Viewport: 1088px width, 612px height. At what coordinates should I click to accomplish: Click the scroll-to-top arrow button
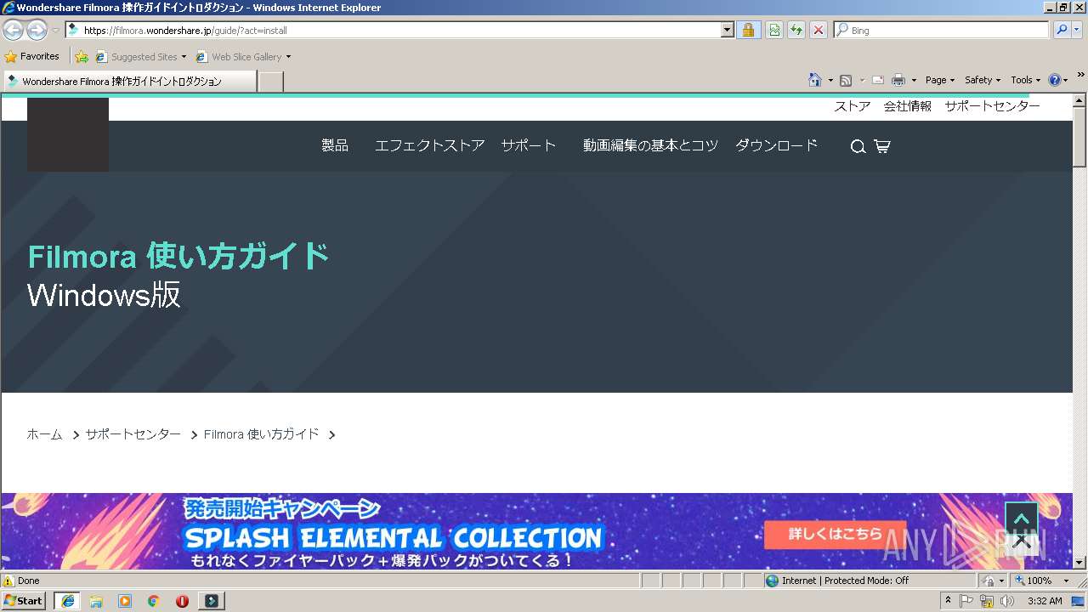[1022, 518]
